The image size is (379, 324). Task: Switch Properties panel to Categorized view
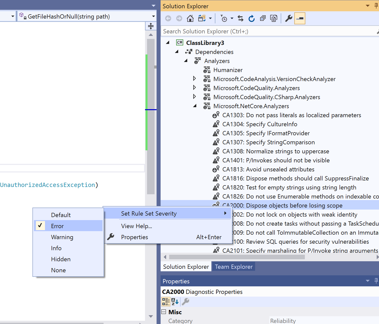pos(166,302)
